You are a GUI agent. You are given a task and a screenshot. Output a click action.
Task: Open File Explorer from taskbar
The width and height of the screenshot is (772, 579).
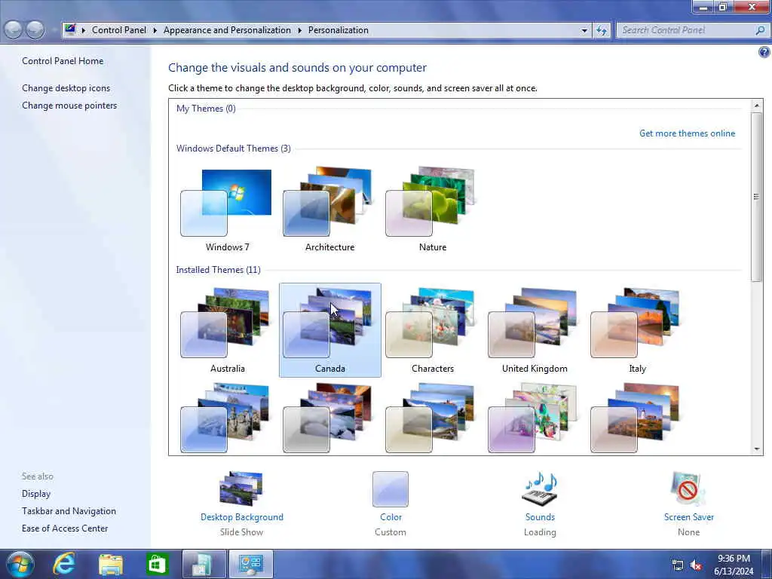[110, 564]
